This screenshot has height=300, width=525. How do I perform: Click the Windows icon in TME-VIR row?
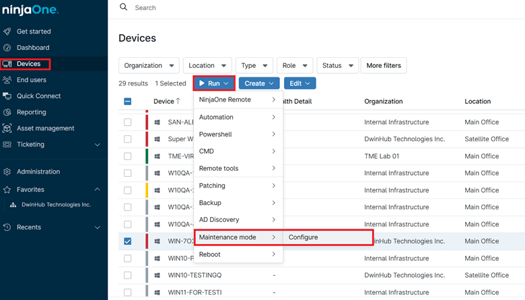[x=157, y=156]
